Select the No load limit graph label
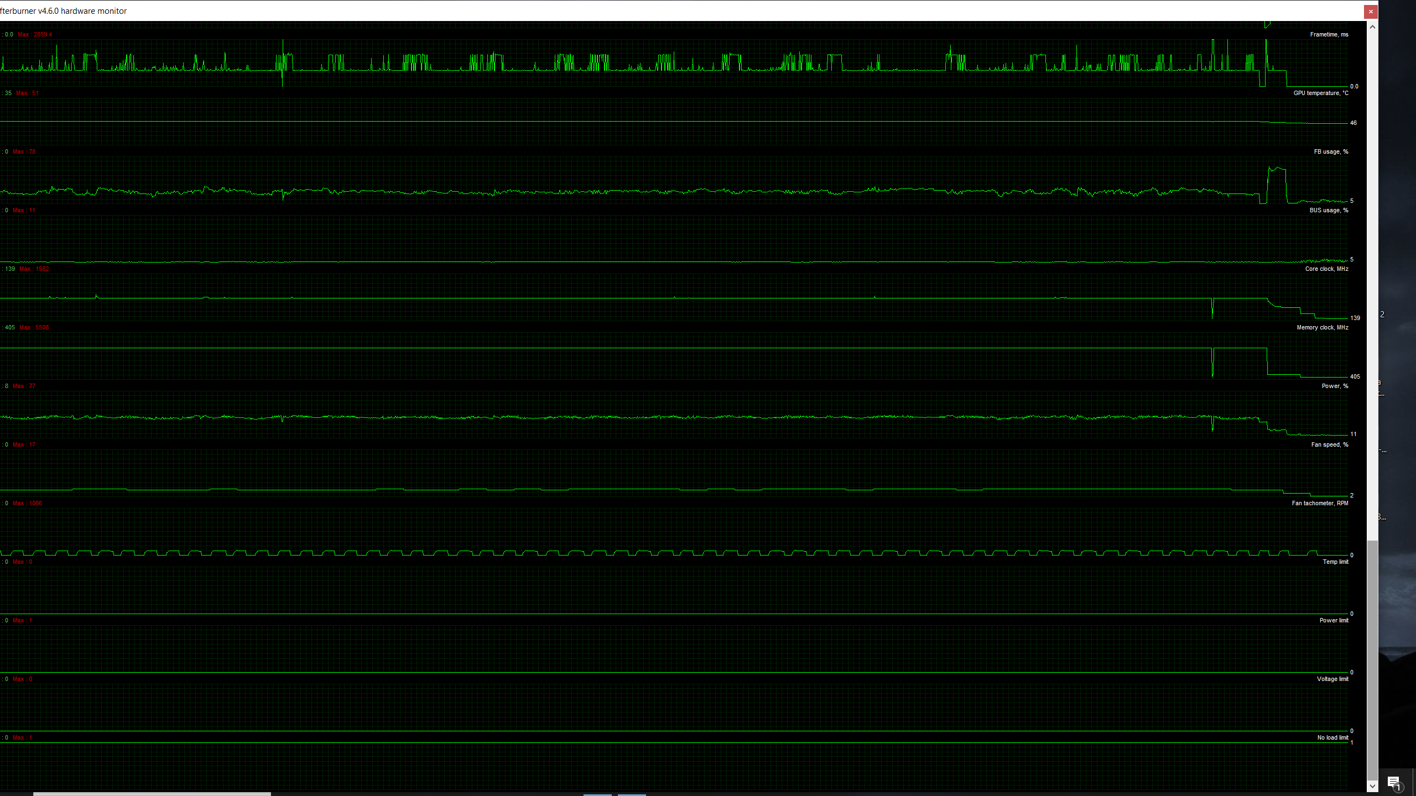Image resolution: width=1416 pixels, height=796 pixels. [1332, 737]
